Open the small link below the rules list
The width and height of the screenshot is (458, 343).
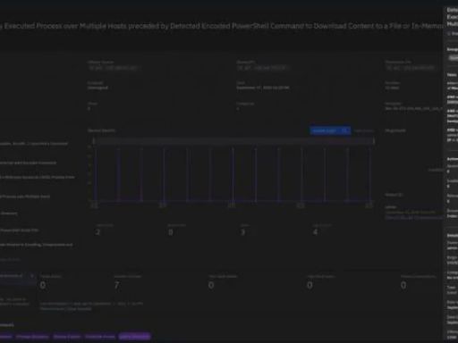(x=10, y=260)
